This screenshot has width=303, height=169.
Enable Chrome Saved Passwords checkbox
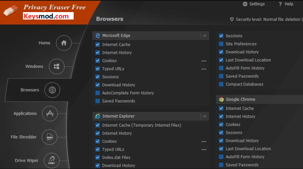pos(221,165)
